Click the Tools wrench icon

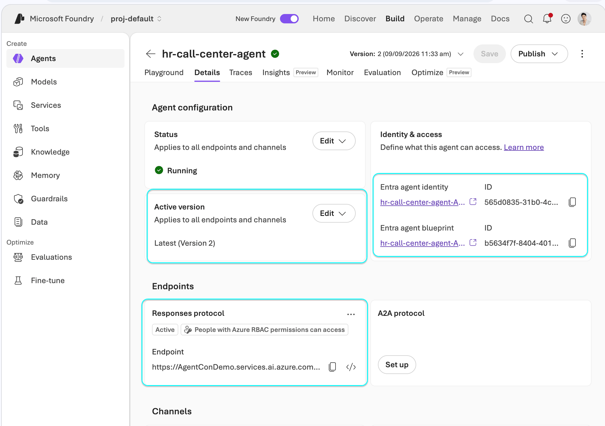point(18,129)
